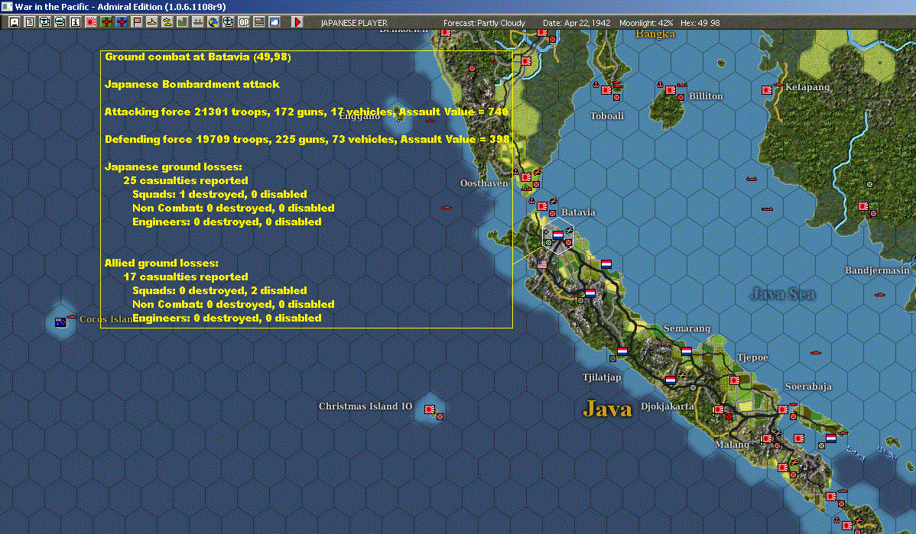Select the Japanese flag at Oosthaven
The image size is (916, 534).
click(526, 176)
